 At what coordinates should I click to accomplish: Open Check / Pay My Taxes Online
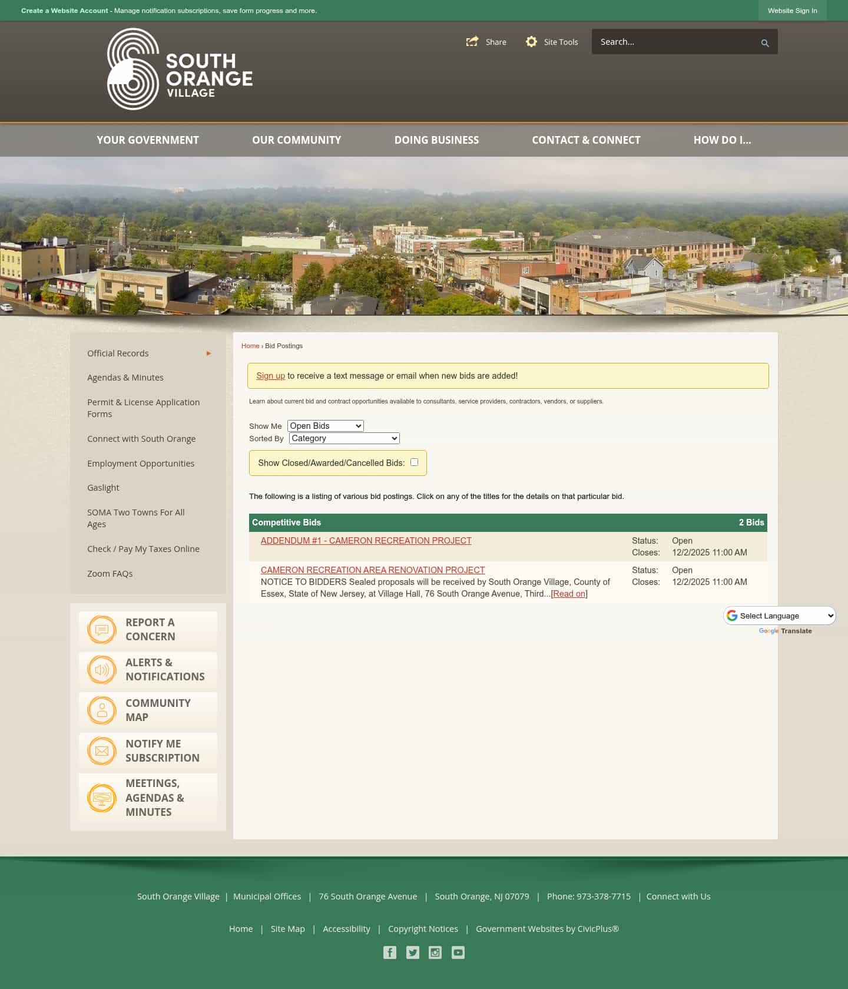(x=143, y=549)
